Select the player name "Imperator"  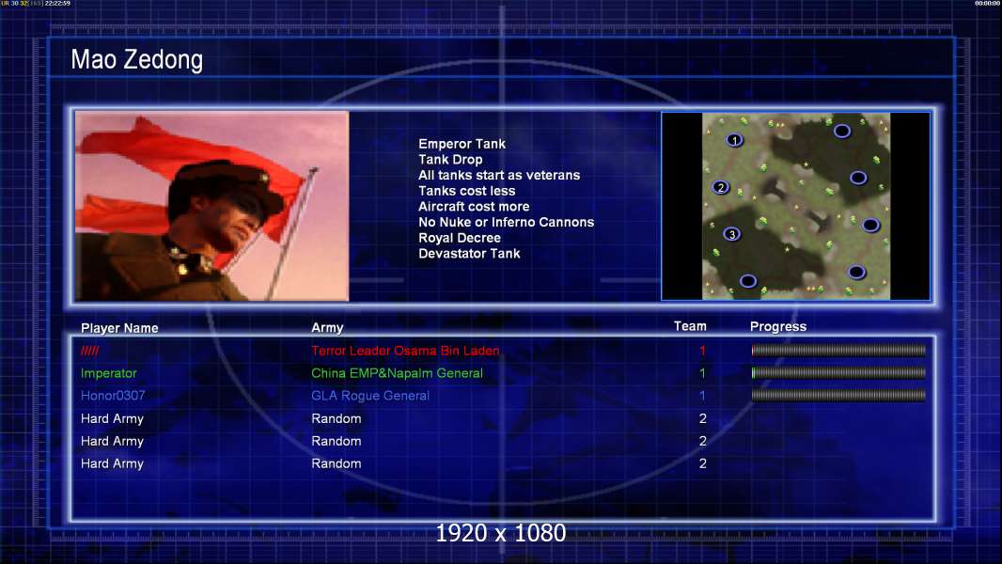click(109, 373)
